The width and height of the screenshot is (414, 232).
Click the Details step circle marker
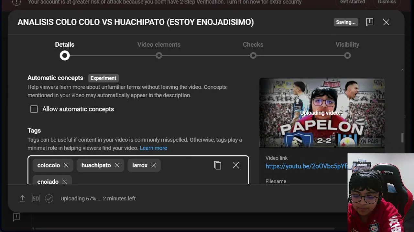pyautogui.click(x=65, y=56)
